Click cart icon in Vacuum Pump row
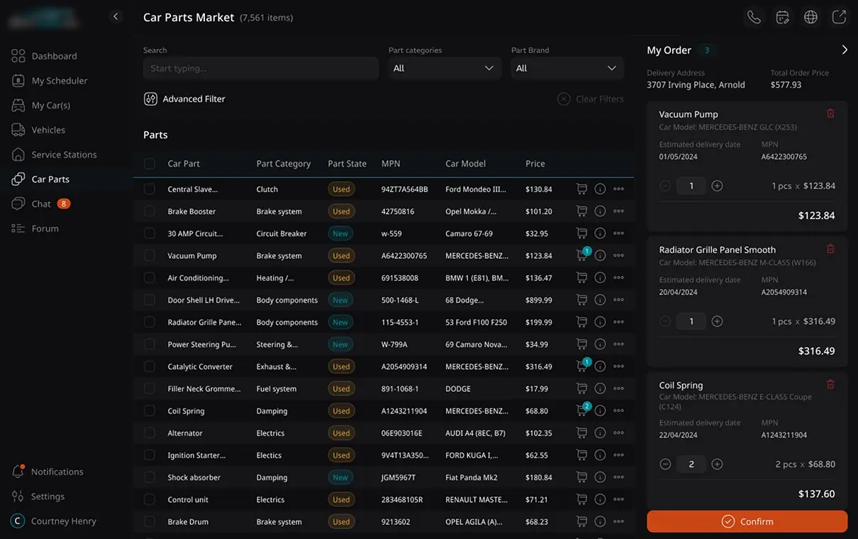The width and height of the screenshot is (858, 539). [582, 255]
